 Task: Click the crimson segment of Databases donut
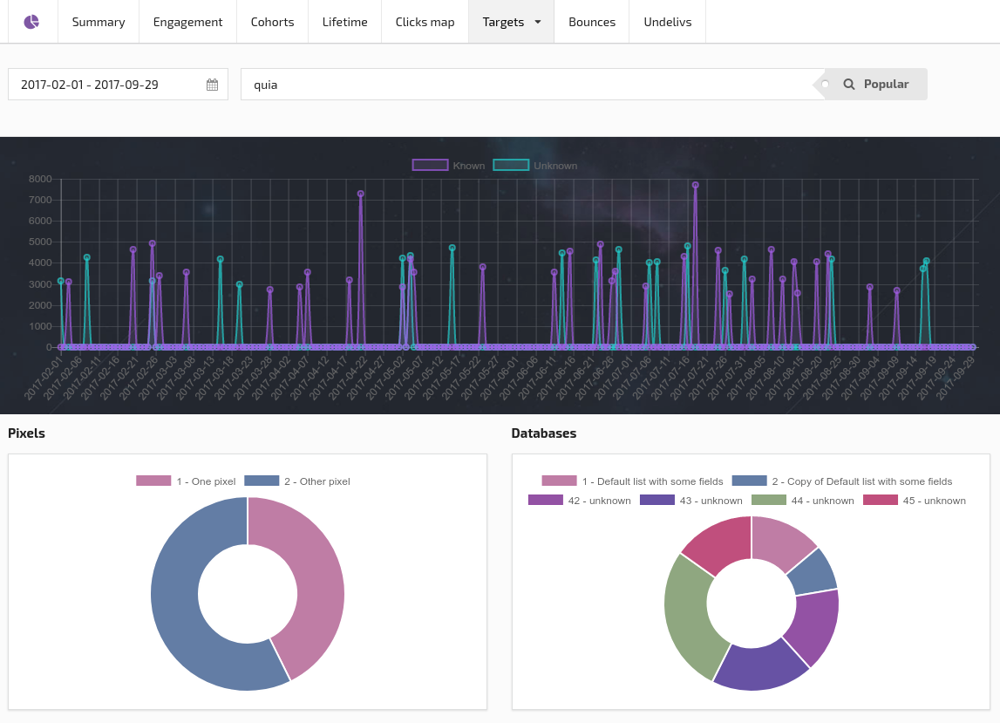tap(724, 542)
